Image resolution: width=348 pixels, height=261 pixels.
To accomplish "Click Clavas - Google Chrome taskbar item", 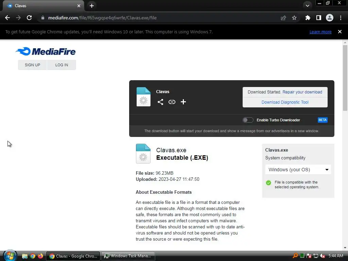I will [x=73, y=256].
